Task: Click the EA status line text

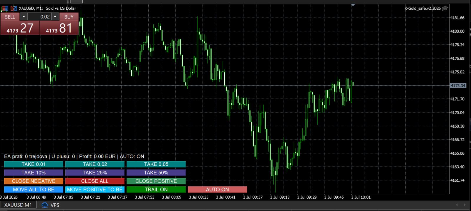Action: pyautogui.click(x=74, y=156)
